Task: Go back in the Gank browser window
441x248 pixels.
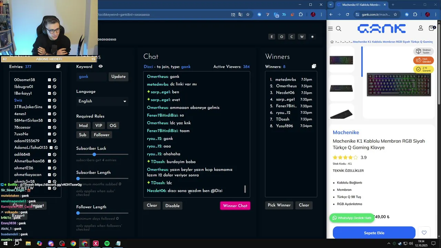Action: tap(331, 14)
